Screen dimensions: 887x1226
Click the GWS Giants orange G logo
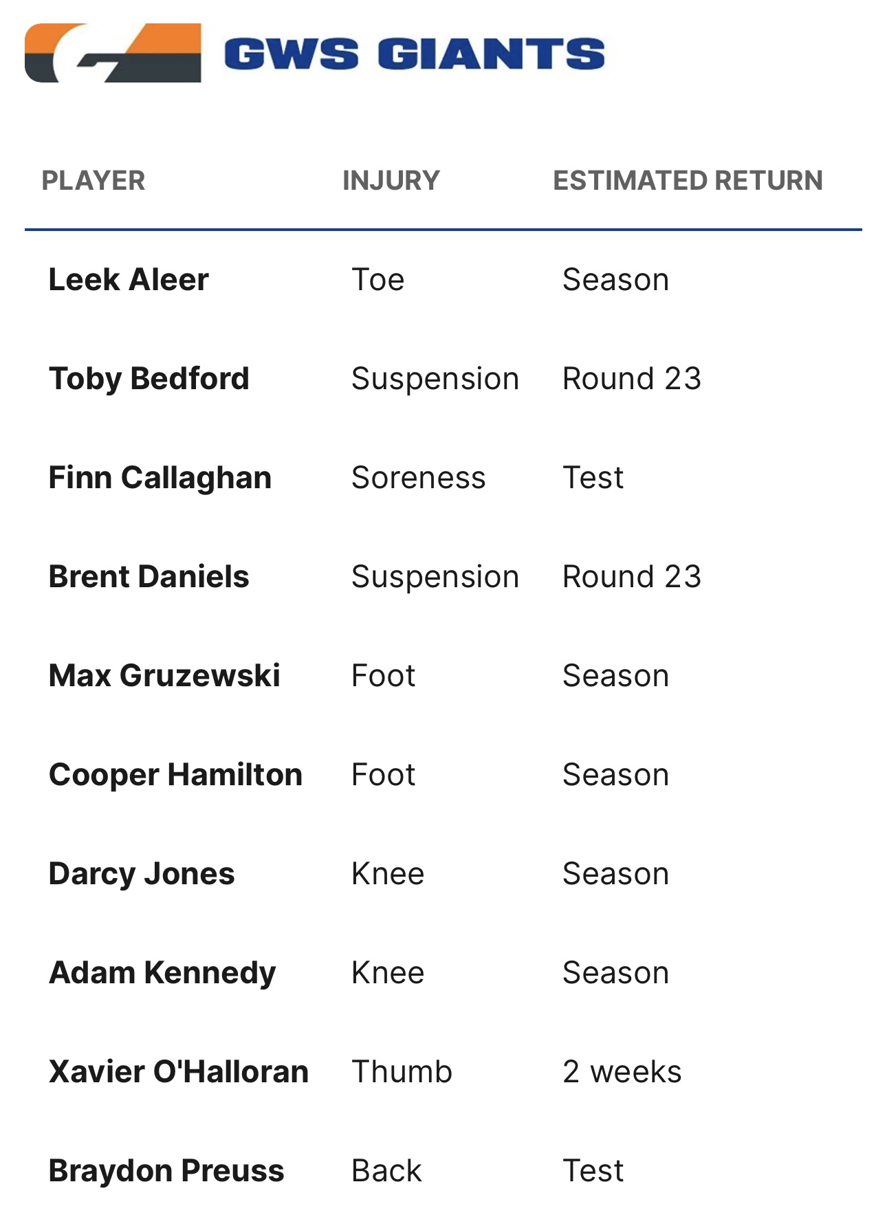point(113,53)
